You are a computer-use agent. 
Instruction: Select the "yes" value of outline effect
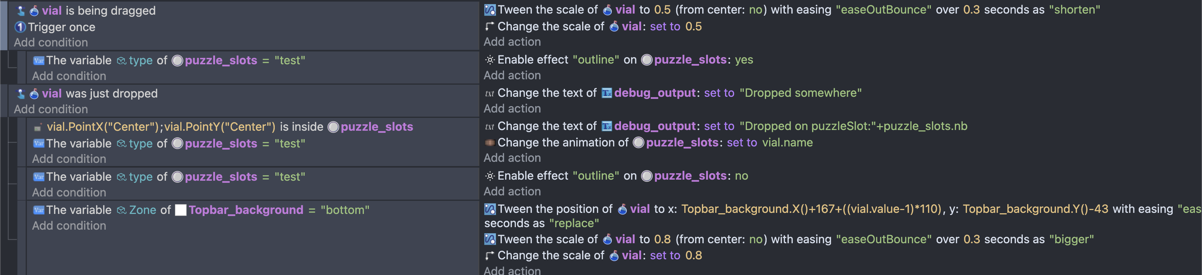click(744, 60)
